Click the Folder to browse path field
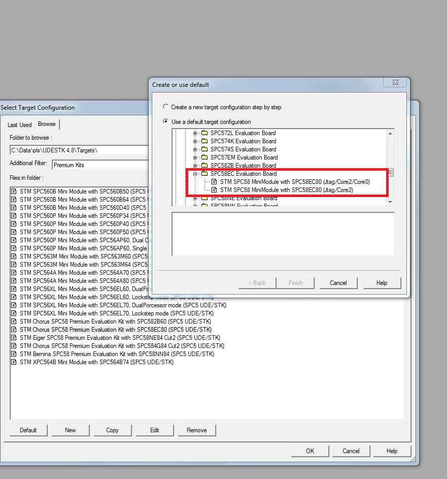 79,150
